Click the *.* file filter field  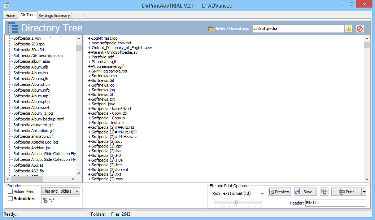[61, 200]
